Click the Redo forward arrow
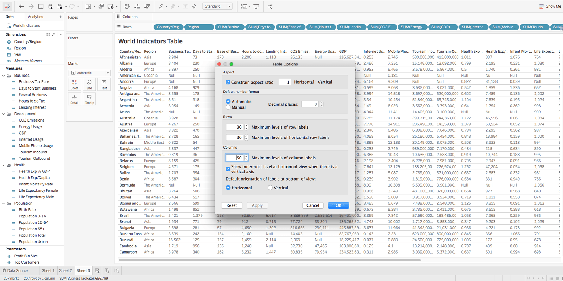Viewport: 563px width, 281px height. (31, 6)
